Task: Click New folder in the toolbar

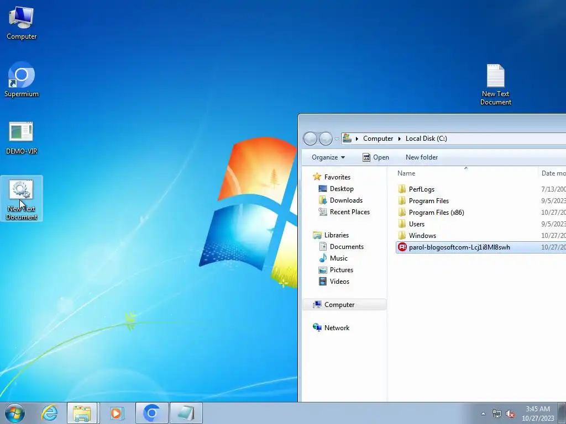Action: [422, 157]
